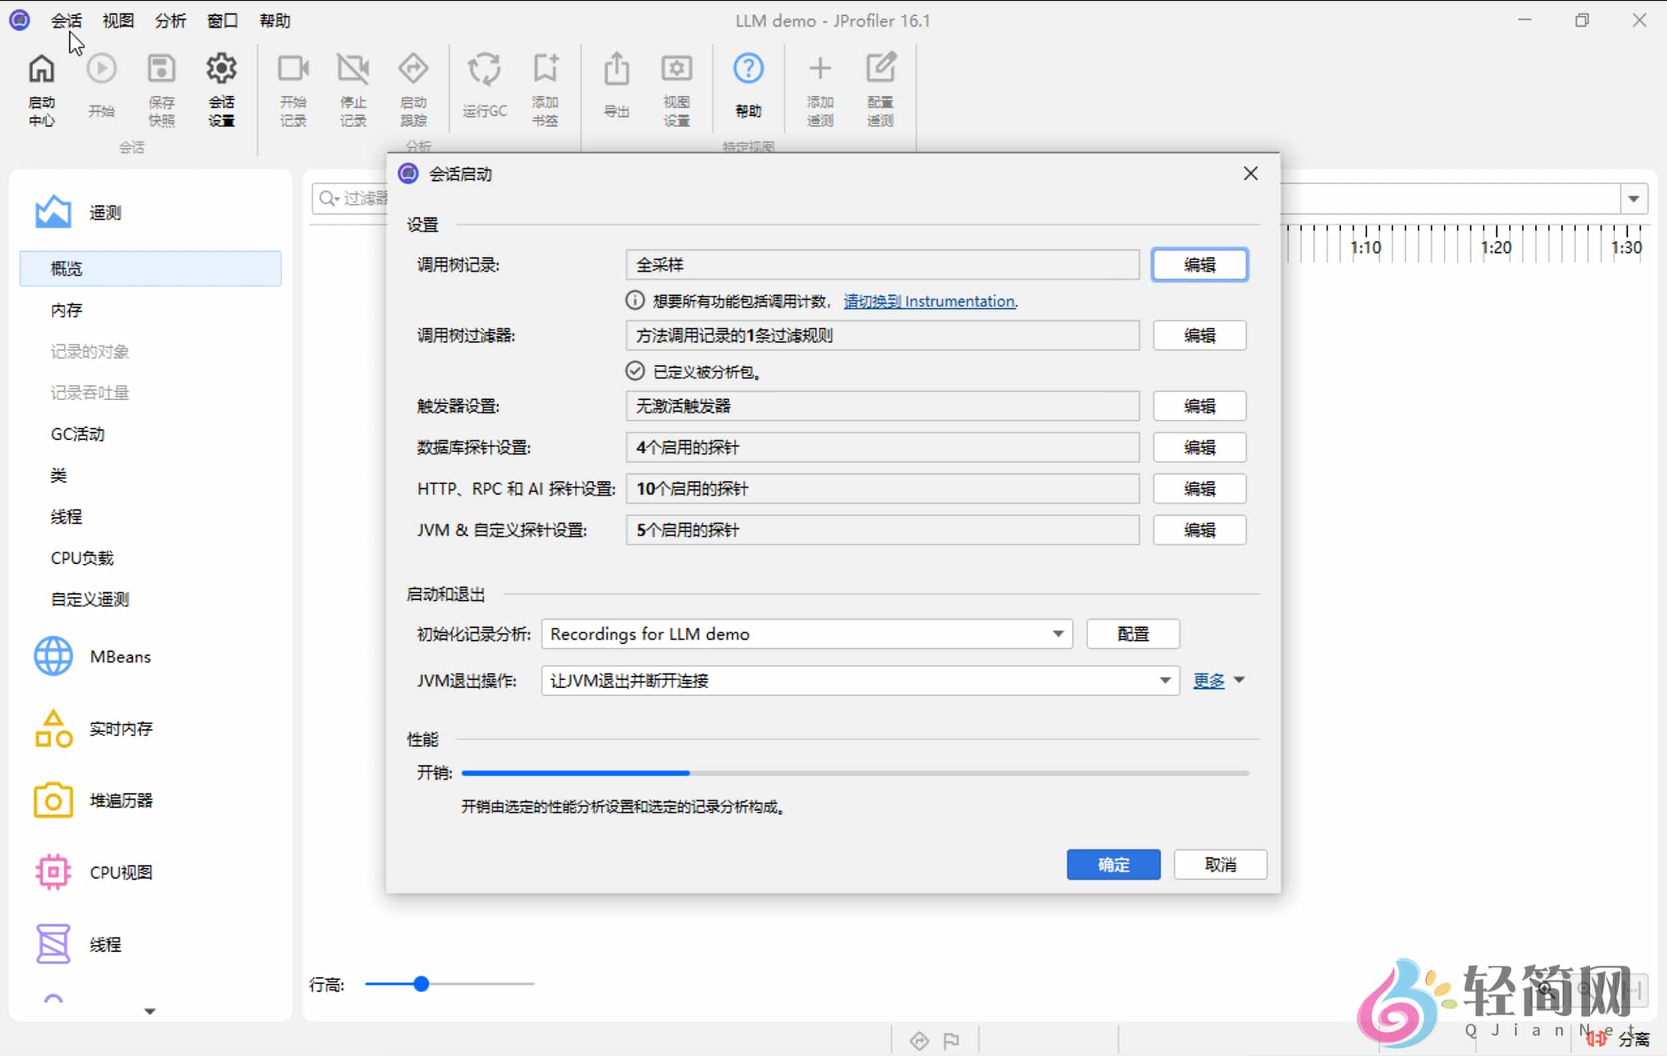Open the 实时内存 (Live Memory) sidebar section
This screenshot has width=1667, height=1056.
(93, 728)
